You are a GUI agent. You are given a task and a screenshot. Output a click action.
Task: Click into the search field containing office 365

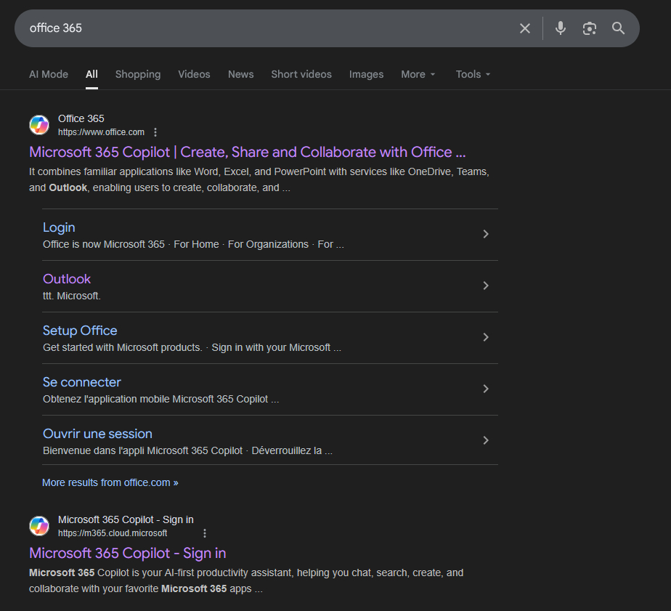pyautogui.click(x=261, y=28)
